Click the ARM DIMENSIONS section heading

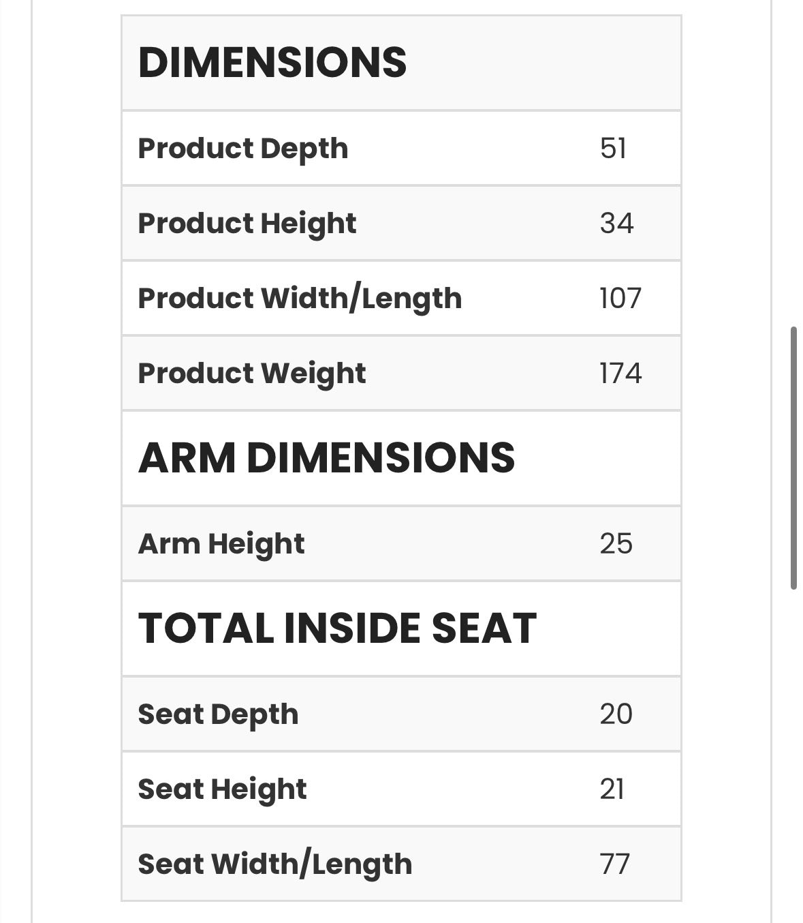[x=327, y=457]
